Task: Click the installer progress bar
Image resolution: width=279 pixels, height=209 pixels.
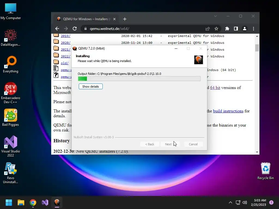Action: pyautogui.click(x=139, y=79)
